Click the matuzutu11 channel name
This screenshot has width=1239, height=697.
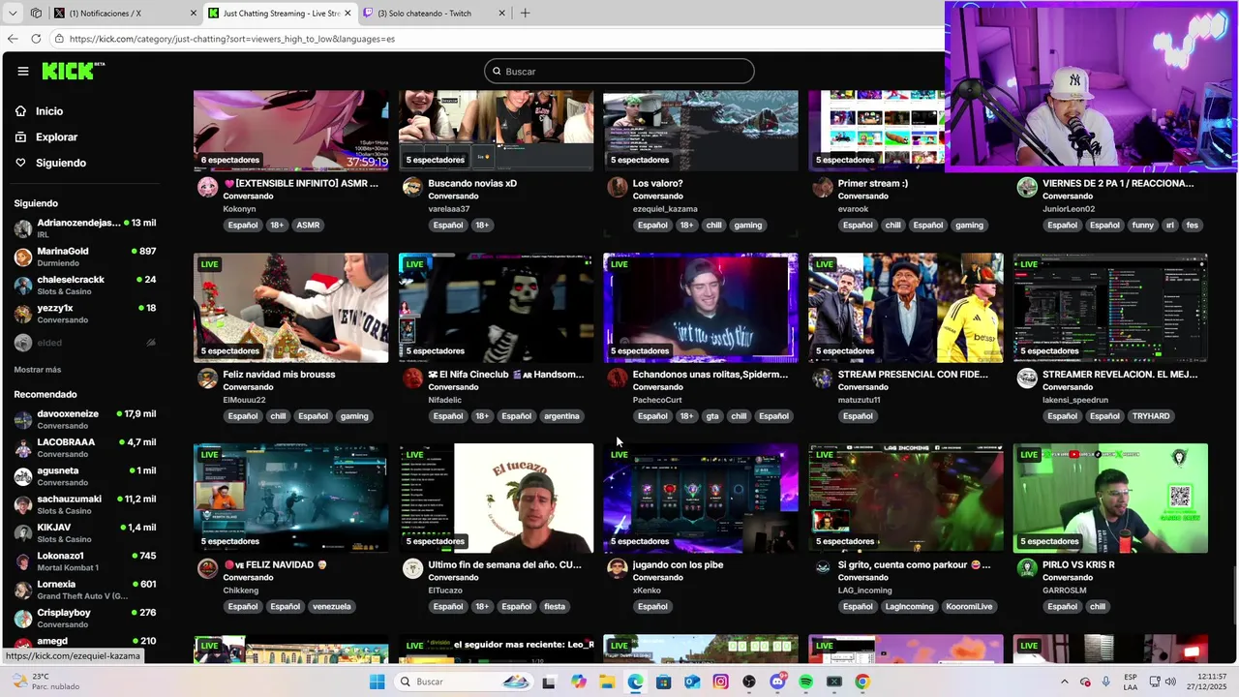(x=859, y=400)
